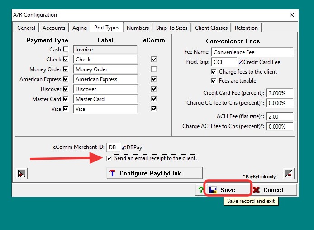Click the Fee Name field
The height and width of the screenshot is (230, 314).
(x=252, y=52)
